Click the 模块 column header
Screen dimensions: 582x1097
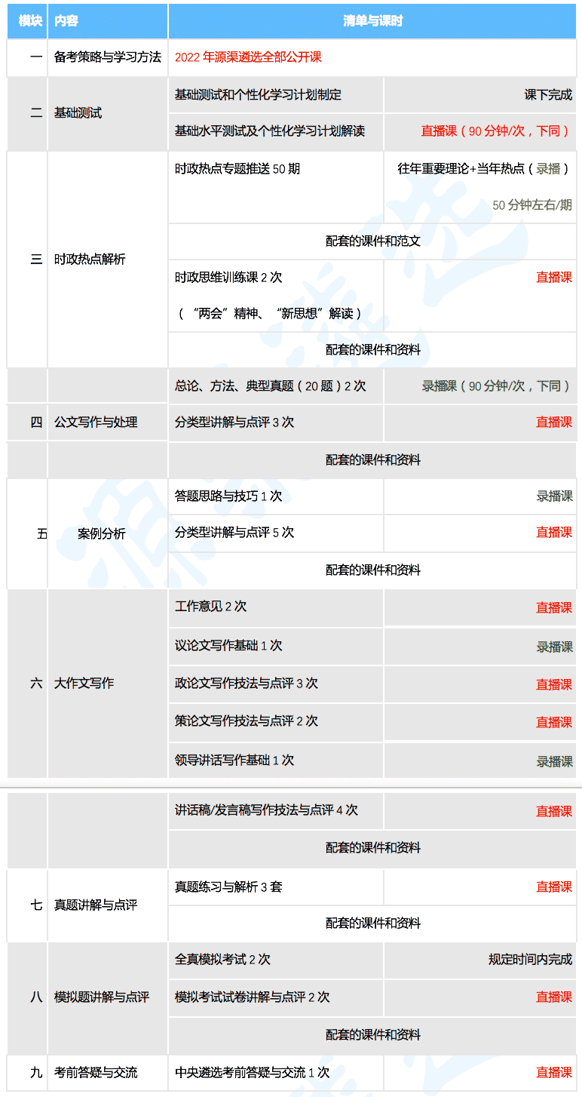tap(28, 21)
